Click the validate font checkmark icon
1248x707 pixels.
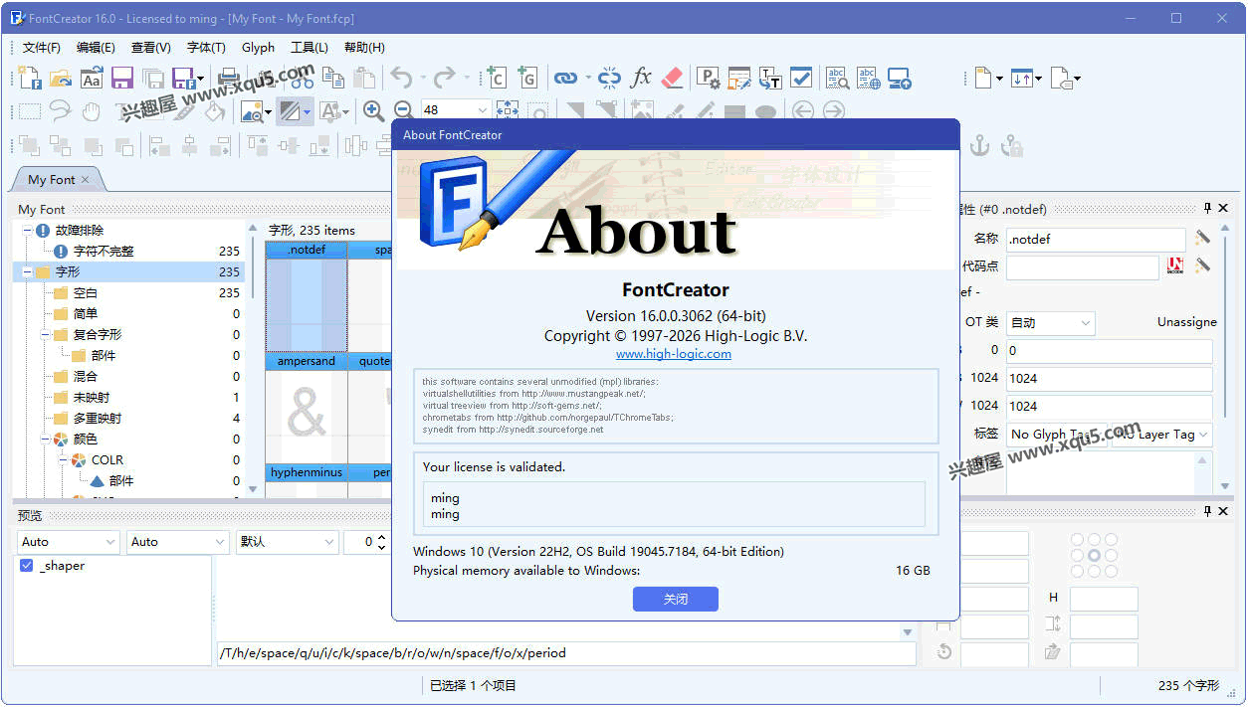[801, 78]
